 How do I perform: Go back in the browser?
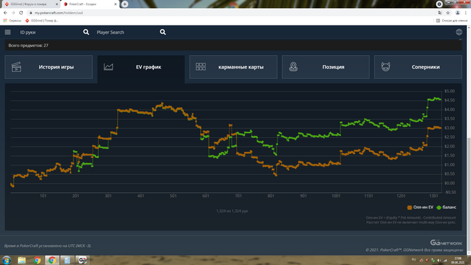[x=5, y=13]
